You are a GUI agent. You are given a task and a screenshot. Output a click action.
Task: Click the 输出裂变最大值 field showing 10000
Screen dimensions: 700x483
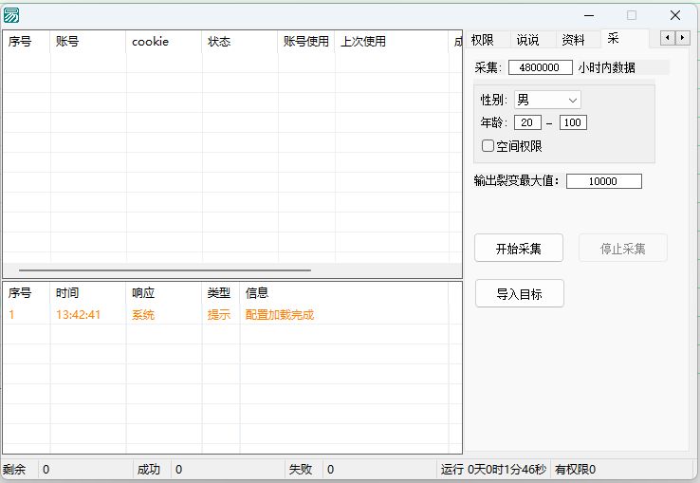pyautogui.click(x=603, y=181)
